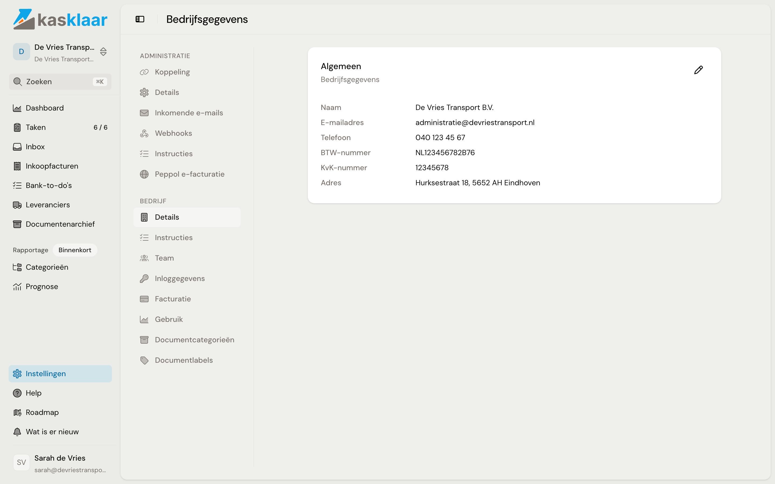Select name De Vries Transport B.V.
The image size is (775, 484).
455,108
